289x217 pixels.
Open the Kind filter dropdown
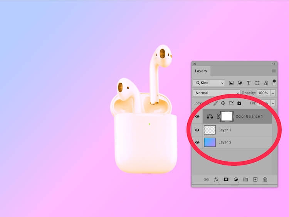(x=209, y=83)
